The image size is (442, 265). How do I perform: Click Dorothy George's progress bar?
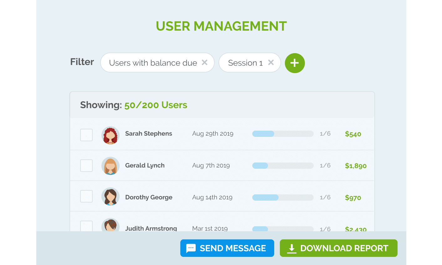[x=283, y=197]
